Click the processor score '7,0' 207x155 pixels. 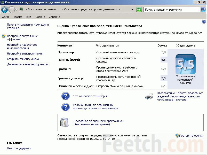point(163,52)
